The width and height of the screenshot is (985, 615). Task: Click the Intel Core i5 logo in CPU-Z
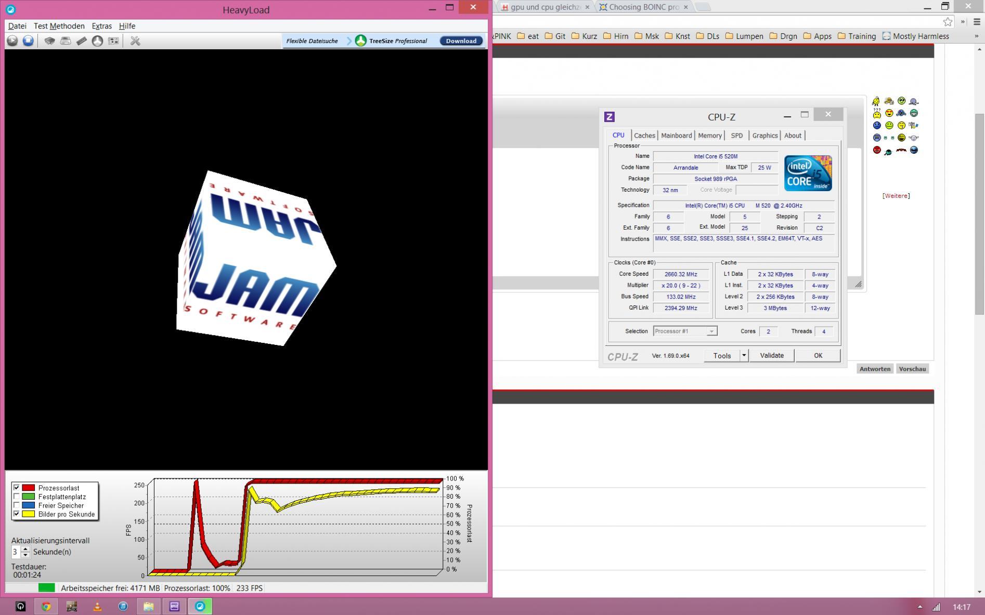(x=808, y=173)
